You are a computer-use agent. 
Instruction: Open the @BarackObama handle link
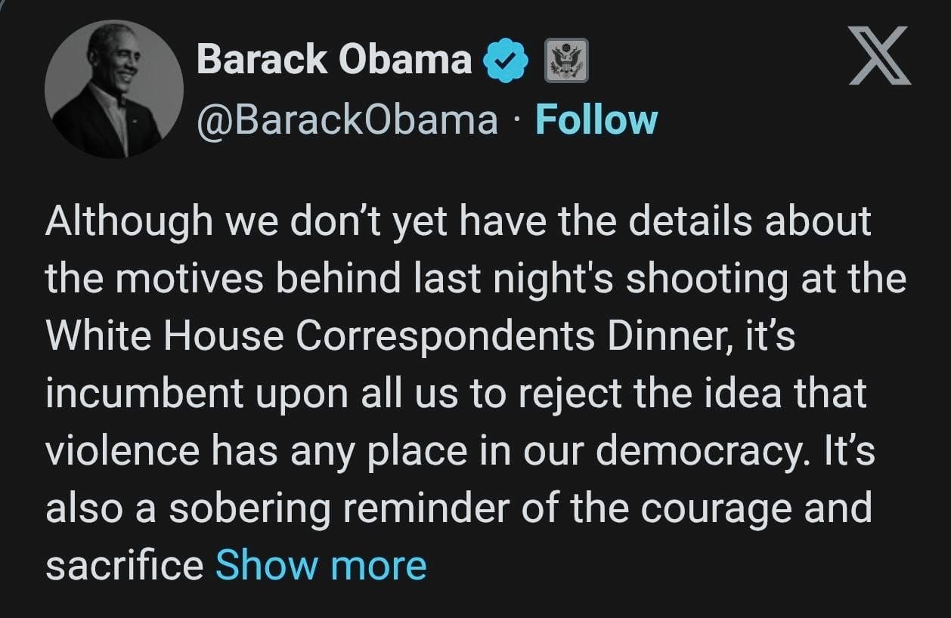coord(347,119)
